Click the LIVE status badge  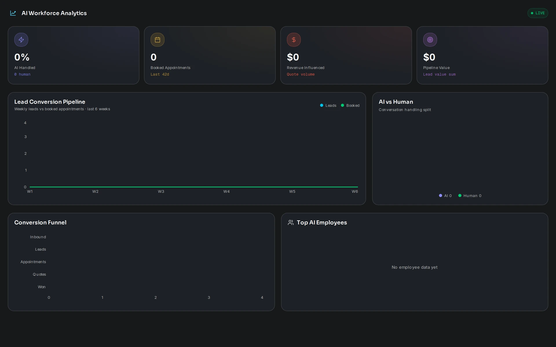click(x=537, y=13)
